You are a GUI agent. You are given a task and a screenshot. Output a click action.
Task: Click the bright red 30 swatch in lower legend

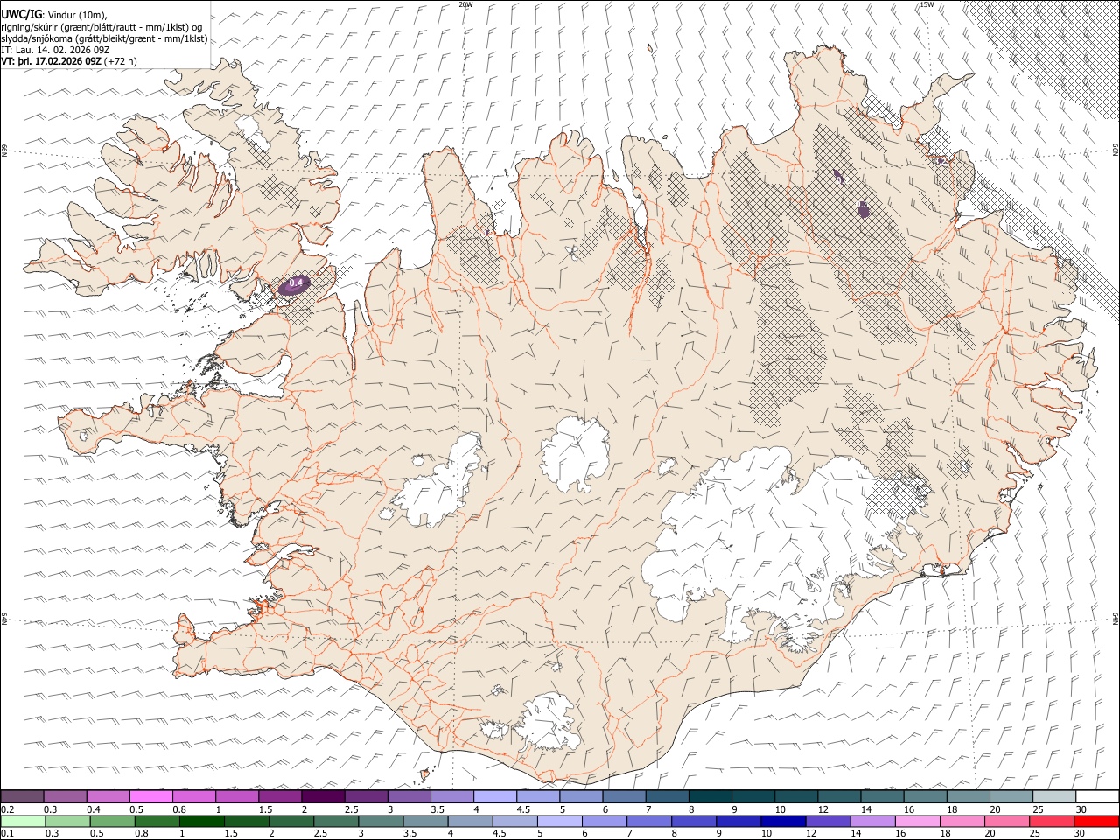(x=1095, y=821)
